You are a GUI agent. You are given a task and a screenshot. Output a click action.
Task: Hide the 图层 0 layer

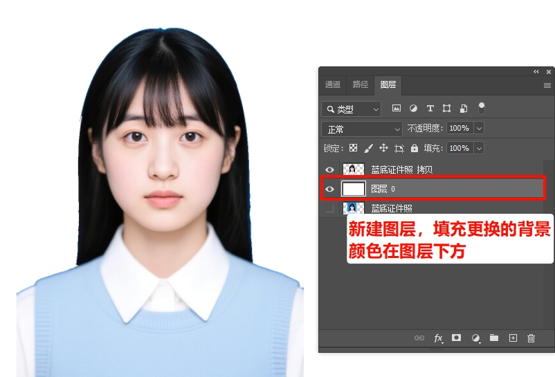[329, 190]
